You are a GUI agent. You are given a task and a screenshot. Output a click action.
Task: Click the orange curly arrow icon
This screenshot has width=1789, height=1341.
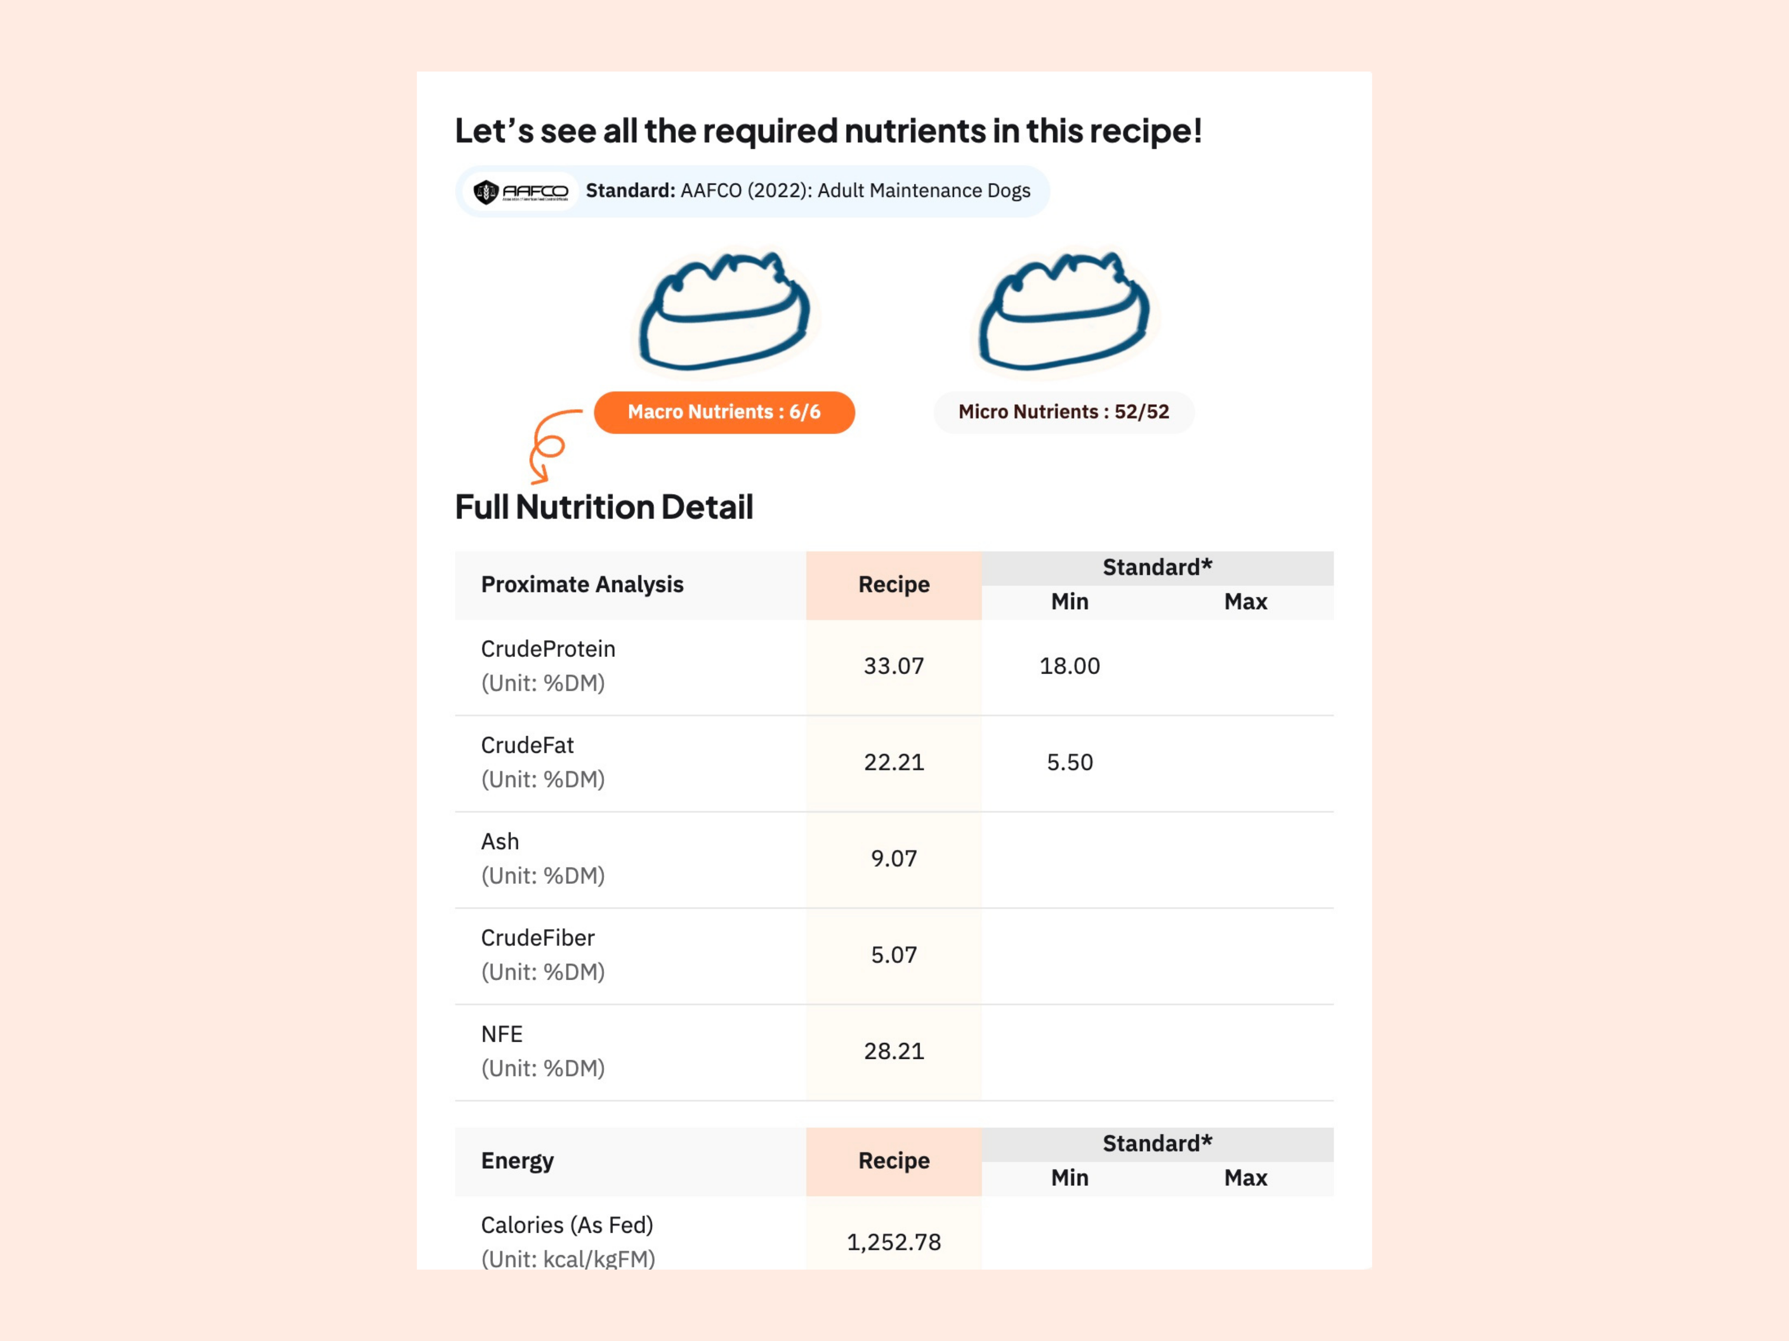point(552,445)
